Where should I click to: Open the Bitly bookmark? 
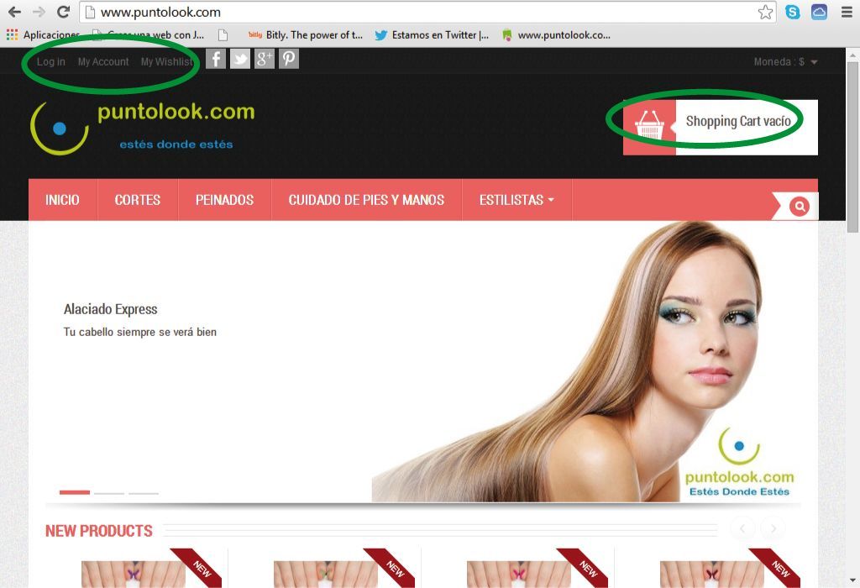tap(306, 35)
